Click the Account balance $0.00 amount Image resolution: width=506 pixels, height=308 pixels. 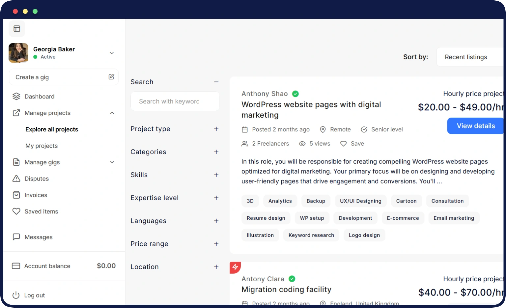(x=106, y=266)
